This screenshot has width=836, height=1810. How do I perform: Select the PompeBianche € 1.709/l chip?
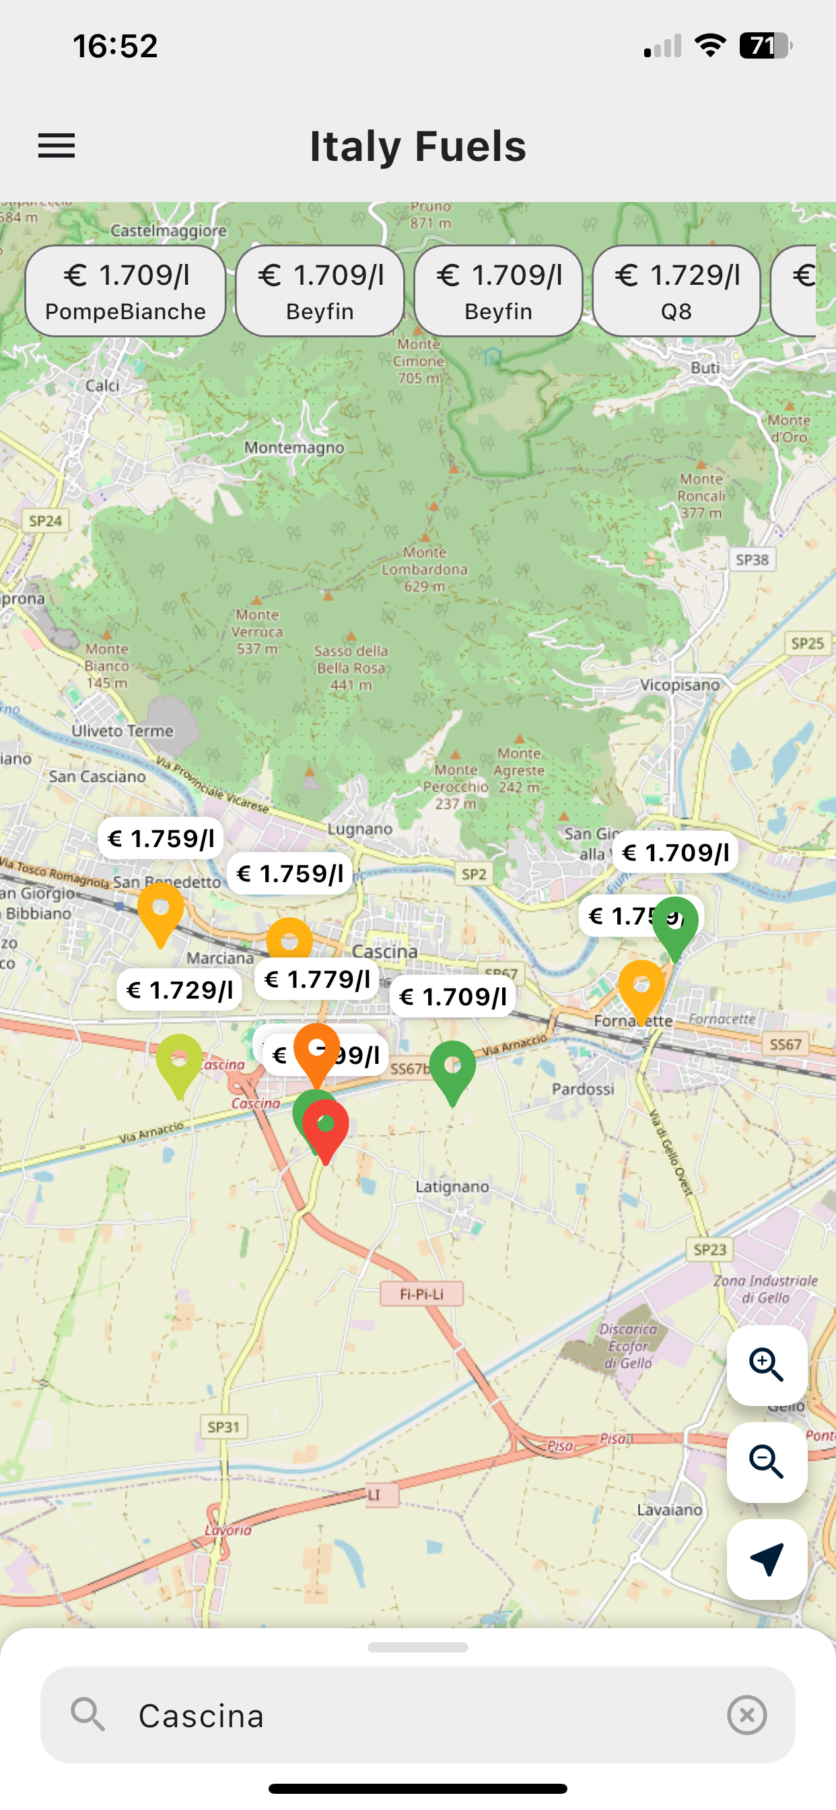pyautogui.click(x=126, y=291)
